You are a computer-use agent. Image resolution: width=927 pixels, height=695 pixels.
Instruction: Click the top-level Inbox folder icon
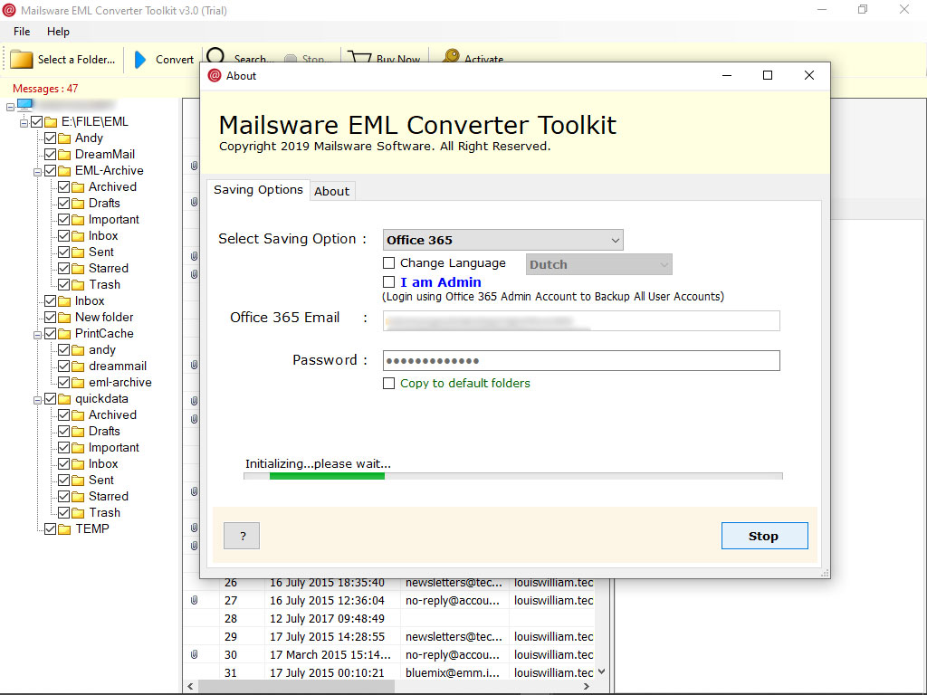coord(64,301)
